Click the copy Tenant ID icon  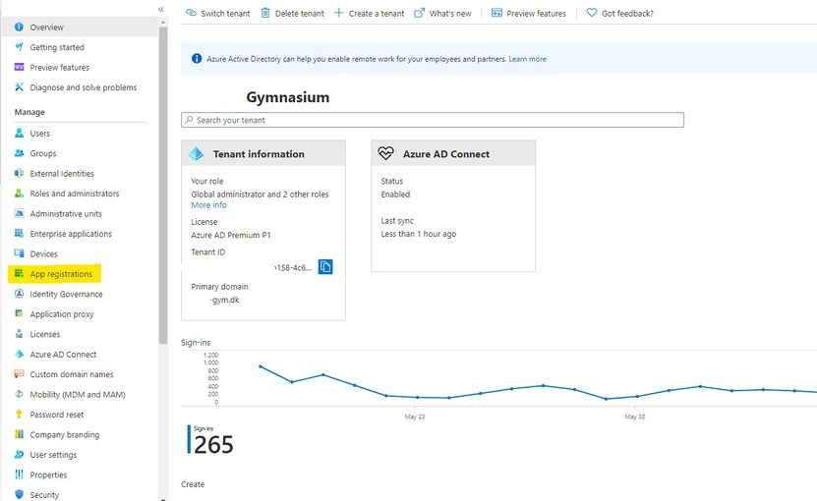[x=325, y=267]
